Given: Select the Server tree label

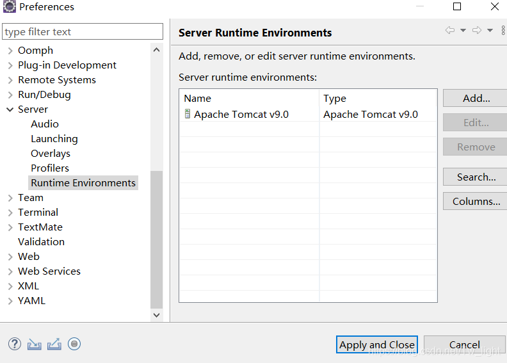Looking at the screenshot, I should pos(33,109).
